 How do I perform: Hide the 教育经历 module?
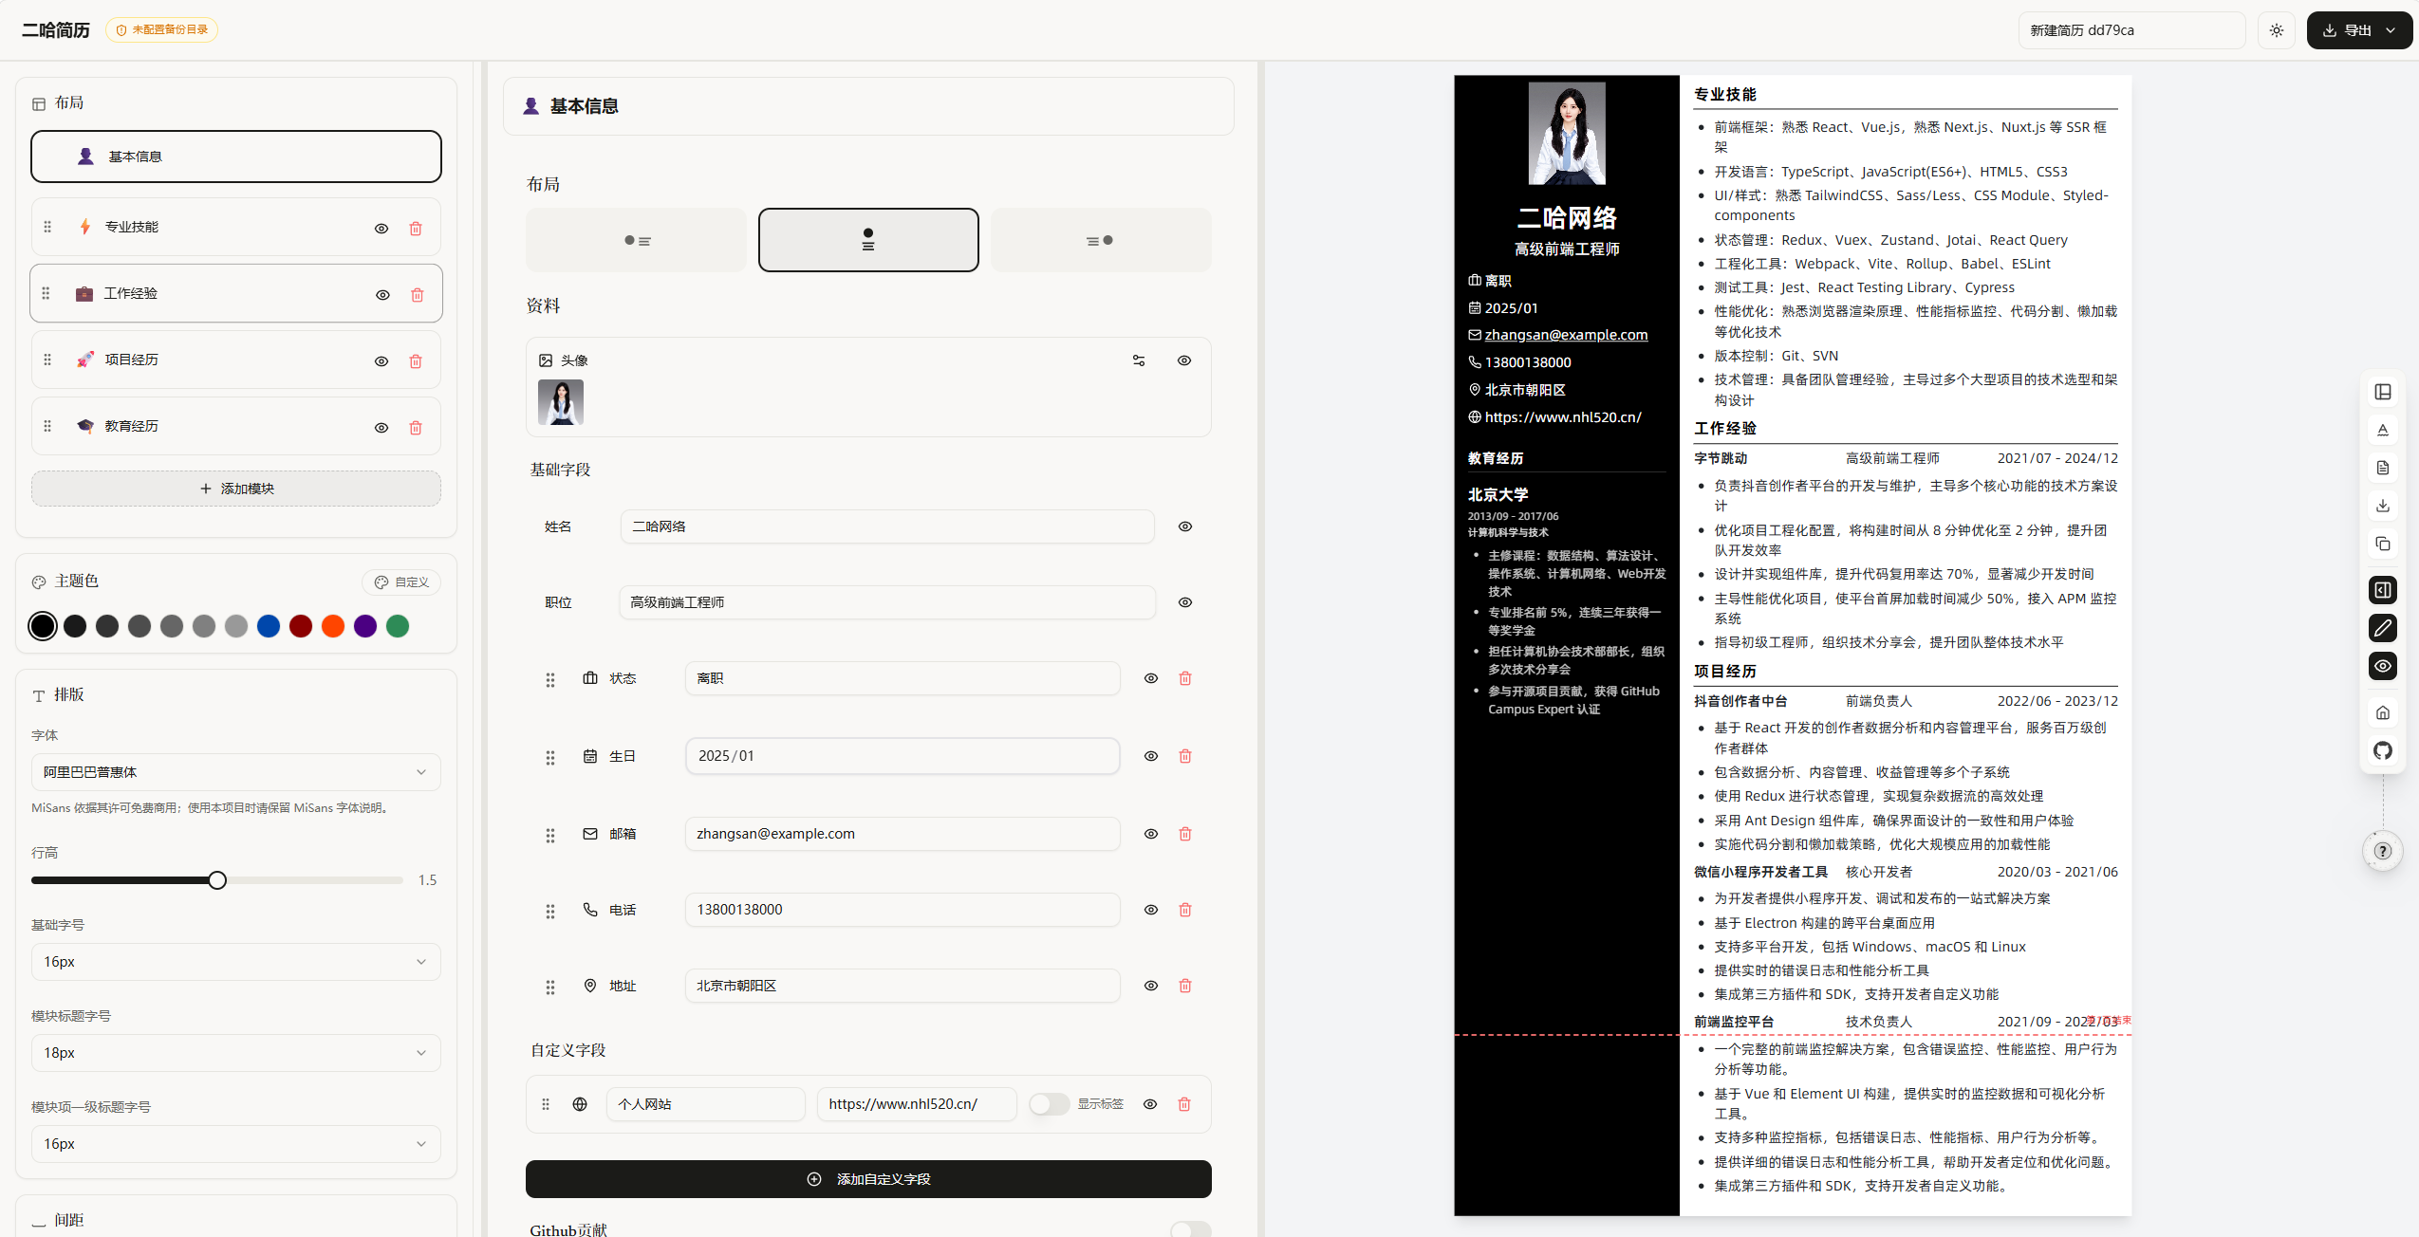(381, 427)
